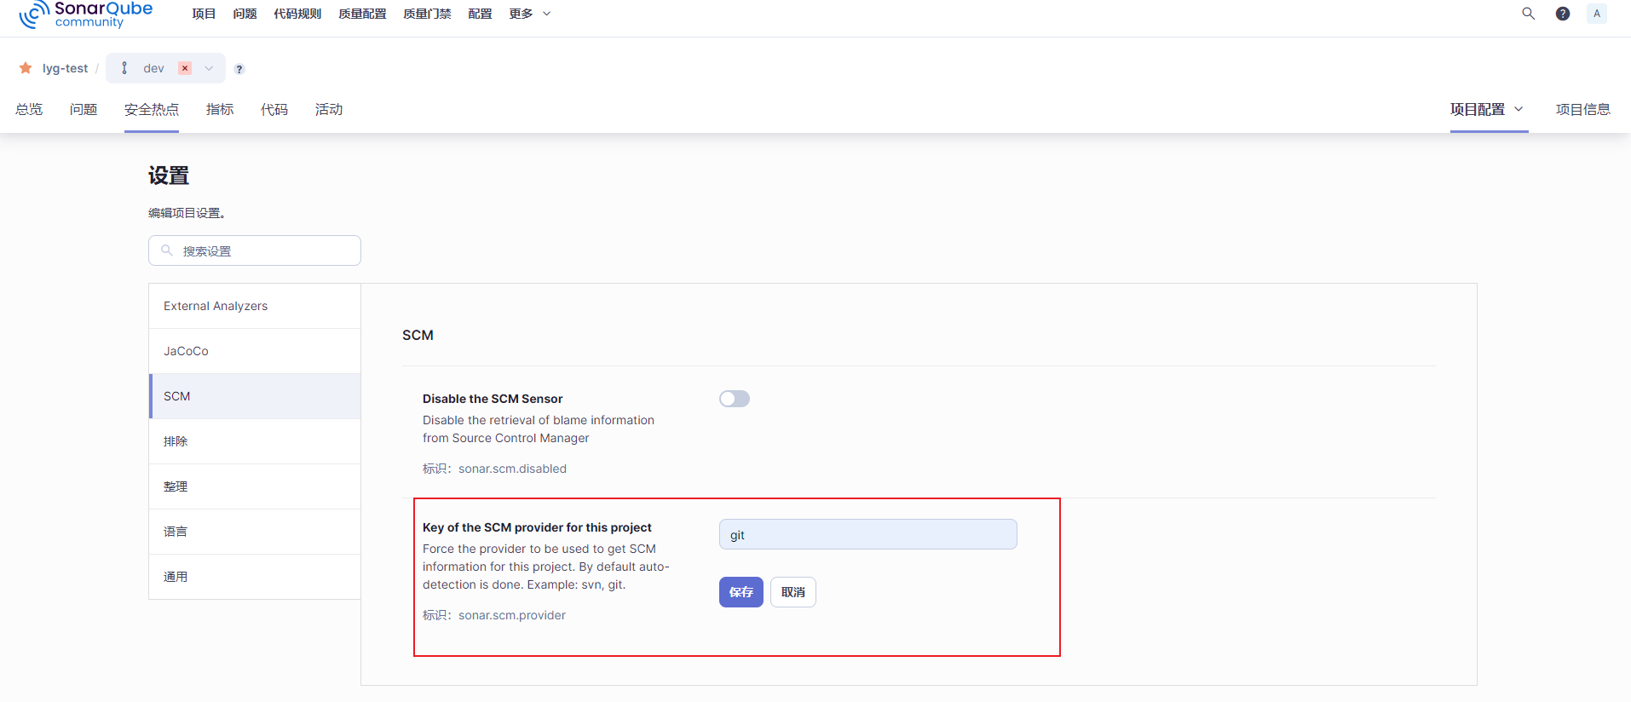1631x702 pixels.
Task: Open the user avatar A menu
Action: (x=1597, y=14)
